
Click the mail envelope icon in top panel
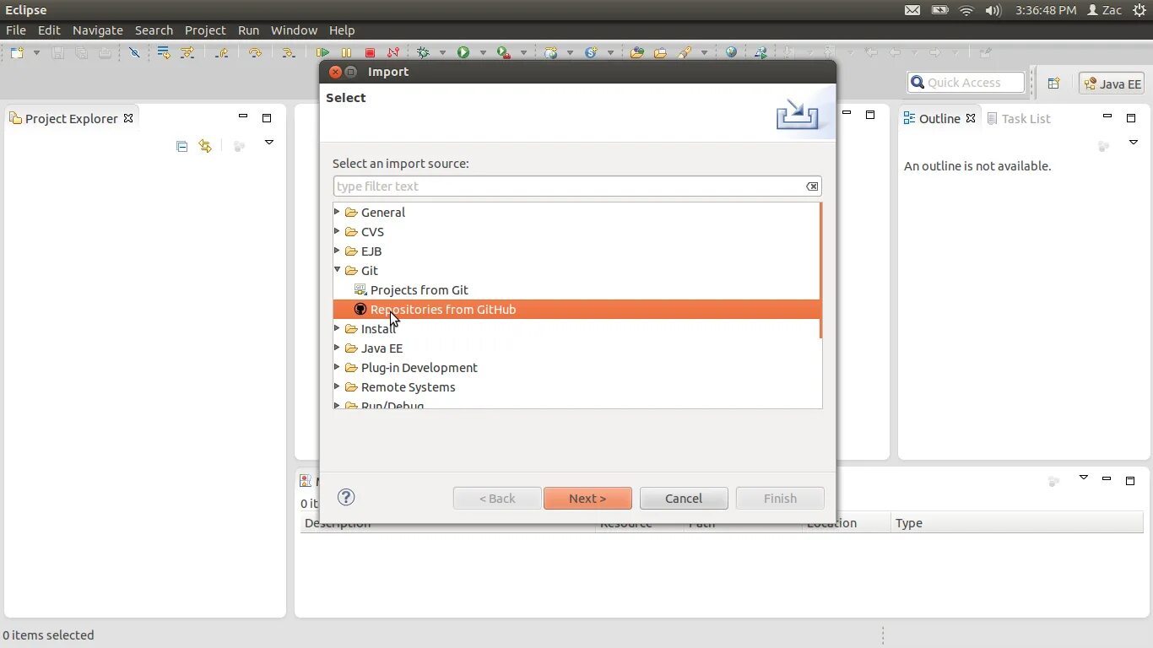tap(912, 10)
